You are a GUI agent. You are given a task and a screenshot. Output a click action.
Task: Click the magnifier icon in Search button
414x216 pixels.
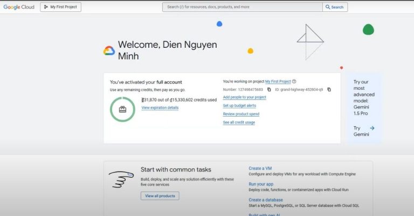(x=328, y=7)
